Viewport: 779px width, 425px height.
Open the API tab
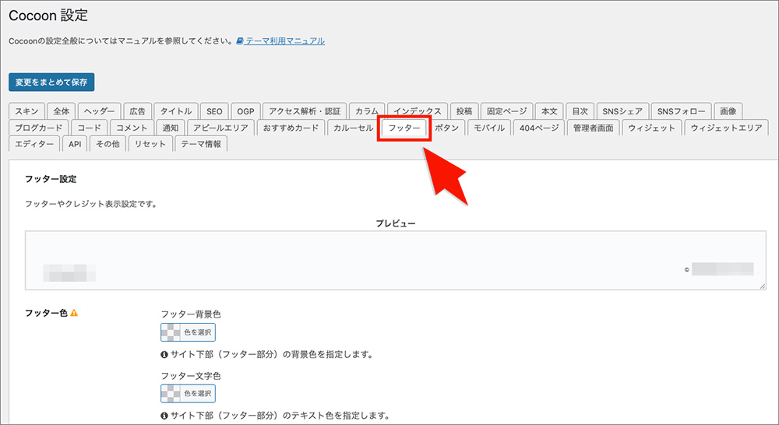[x=75, y=144]
